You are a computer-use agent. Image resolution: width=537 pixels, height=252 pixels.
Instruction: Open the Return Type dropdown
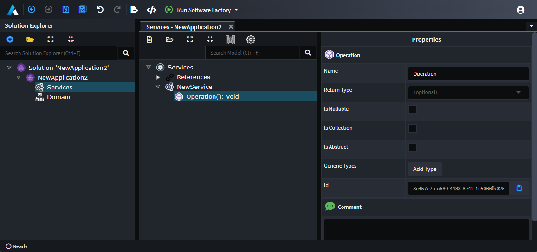click(x=468, y=93)
